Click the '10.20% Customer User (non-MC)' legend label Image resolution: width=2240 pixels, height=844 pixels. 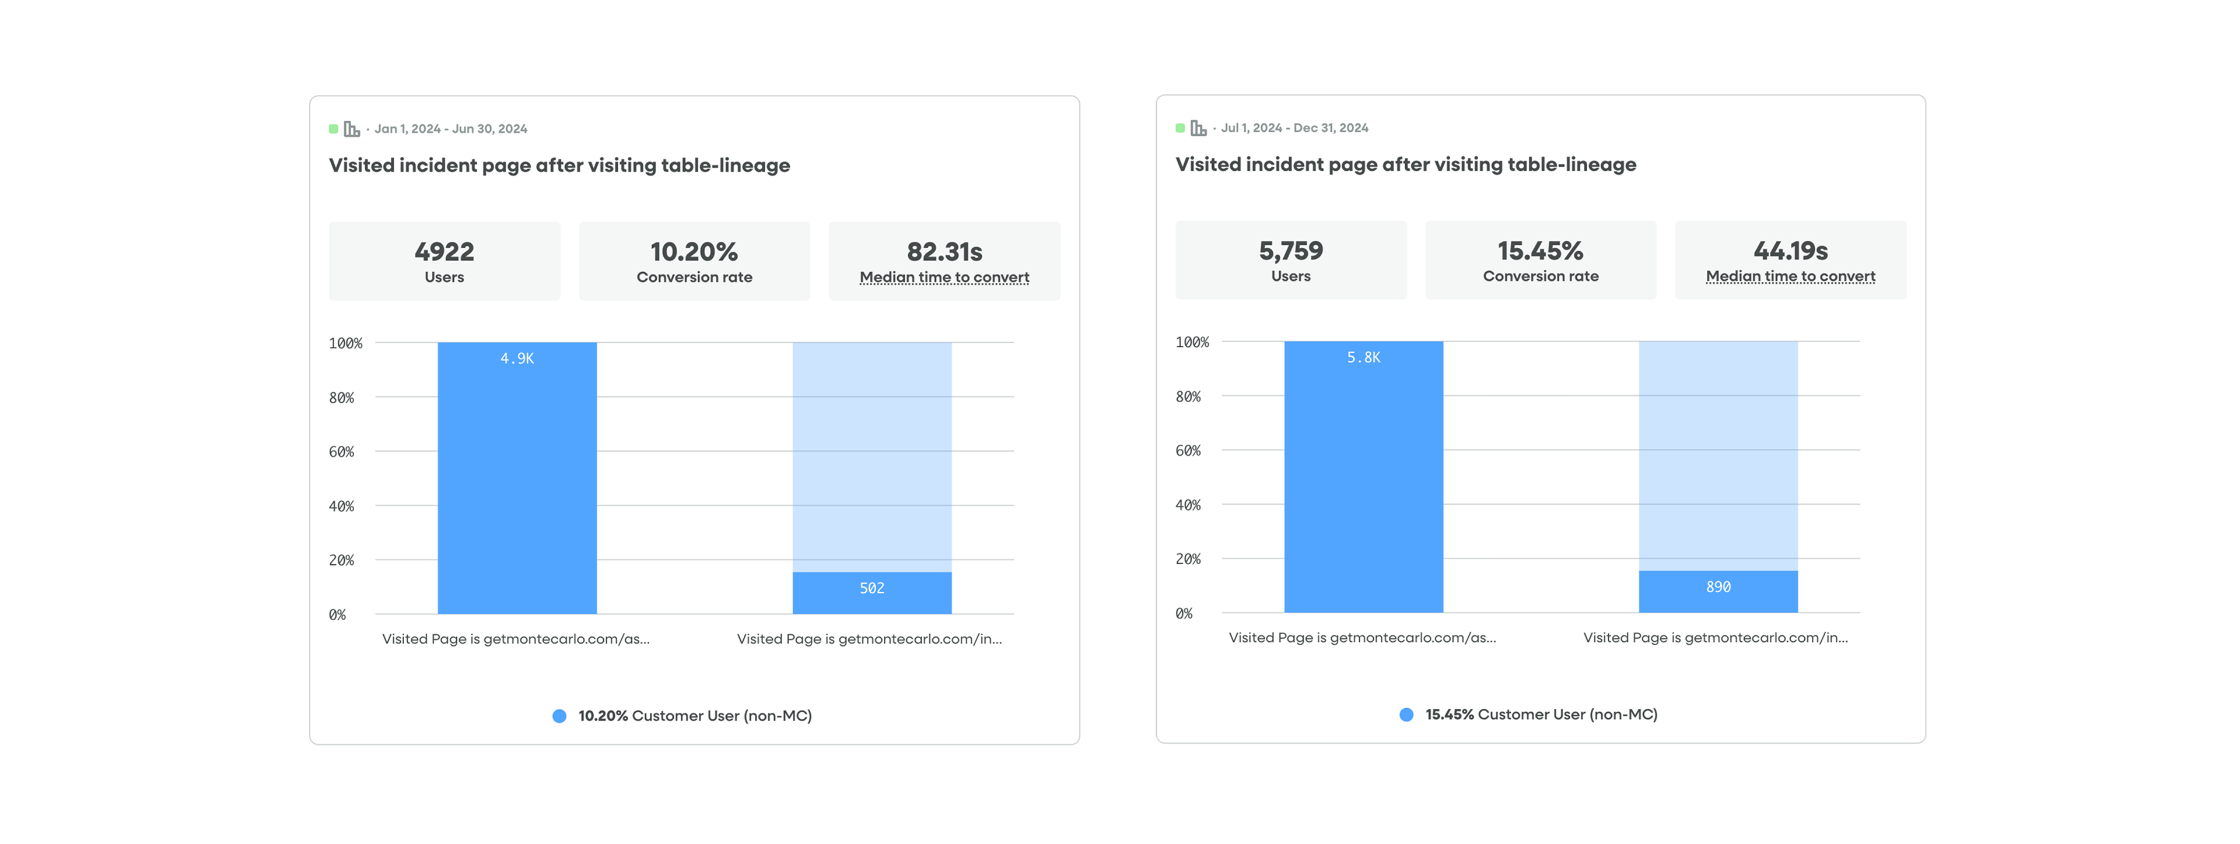point(695,715)
